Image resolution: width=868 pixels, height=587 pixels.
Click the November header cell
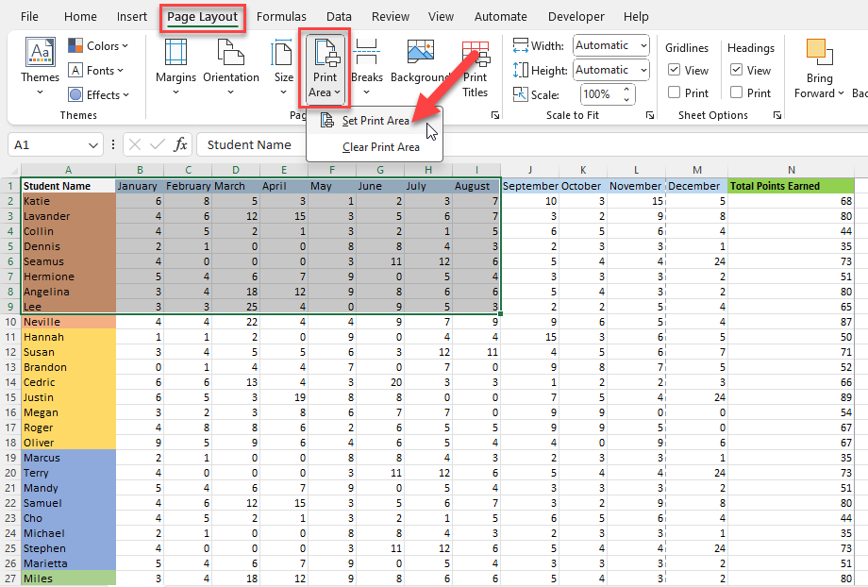point(636,186)
